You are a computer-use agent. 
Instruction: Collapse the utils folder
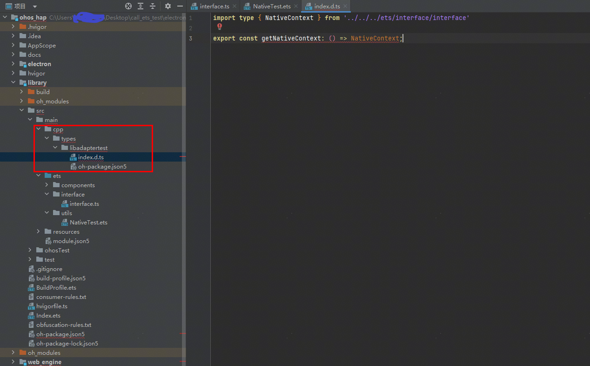pos(47,213)
